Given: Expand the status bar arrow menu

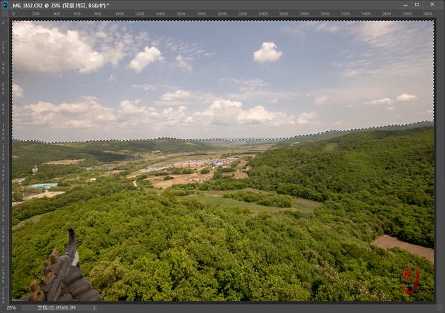Looking at the screenshot, I should [95, 308].
